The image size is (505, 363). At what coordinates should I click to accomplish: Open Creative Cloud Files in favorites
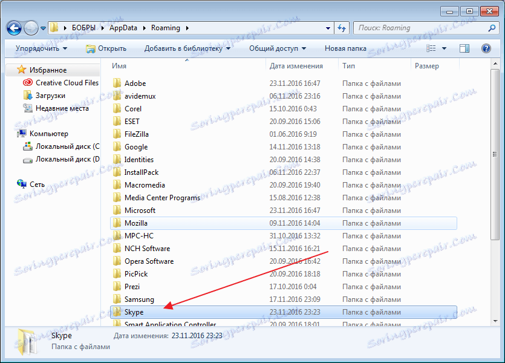[x=67, y=83]
